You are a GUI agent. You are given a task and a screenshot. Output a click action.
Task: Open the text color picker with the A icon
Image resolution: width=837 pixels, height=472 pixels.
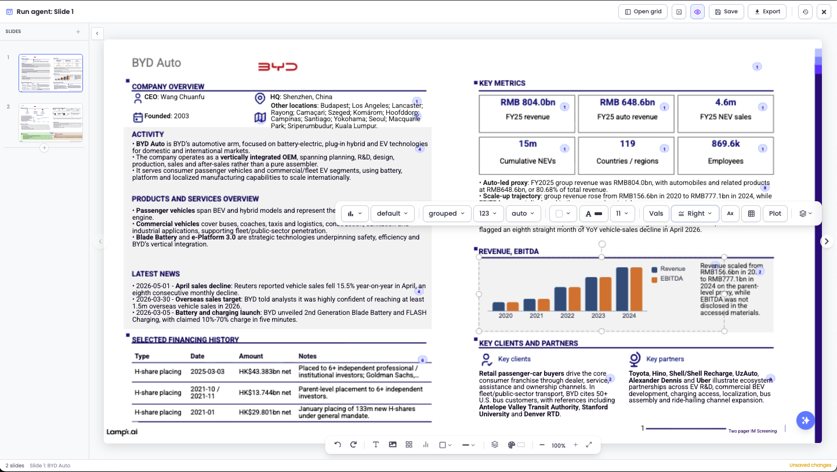click(593, 213)
